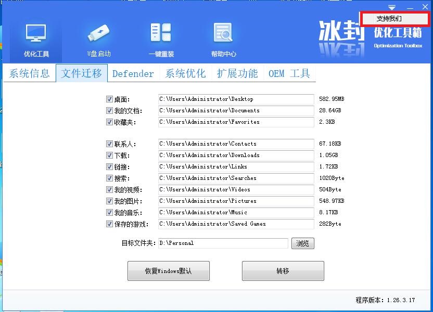Image resolution: width=433 pixels, height=312 pixels.
Task: Open the 优化工具 monitor icon
Action: pos(36,34)
